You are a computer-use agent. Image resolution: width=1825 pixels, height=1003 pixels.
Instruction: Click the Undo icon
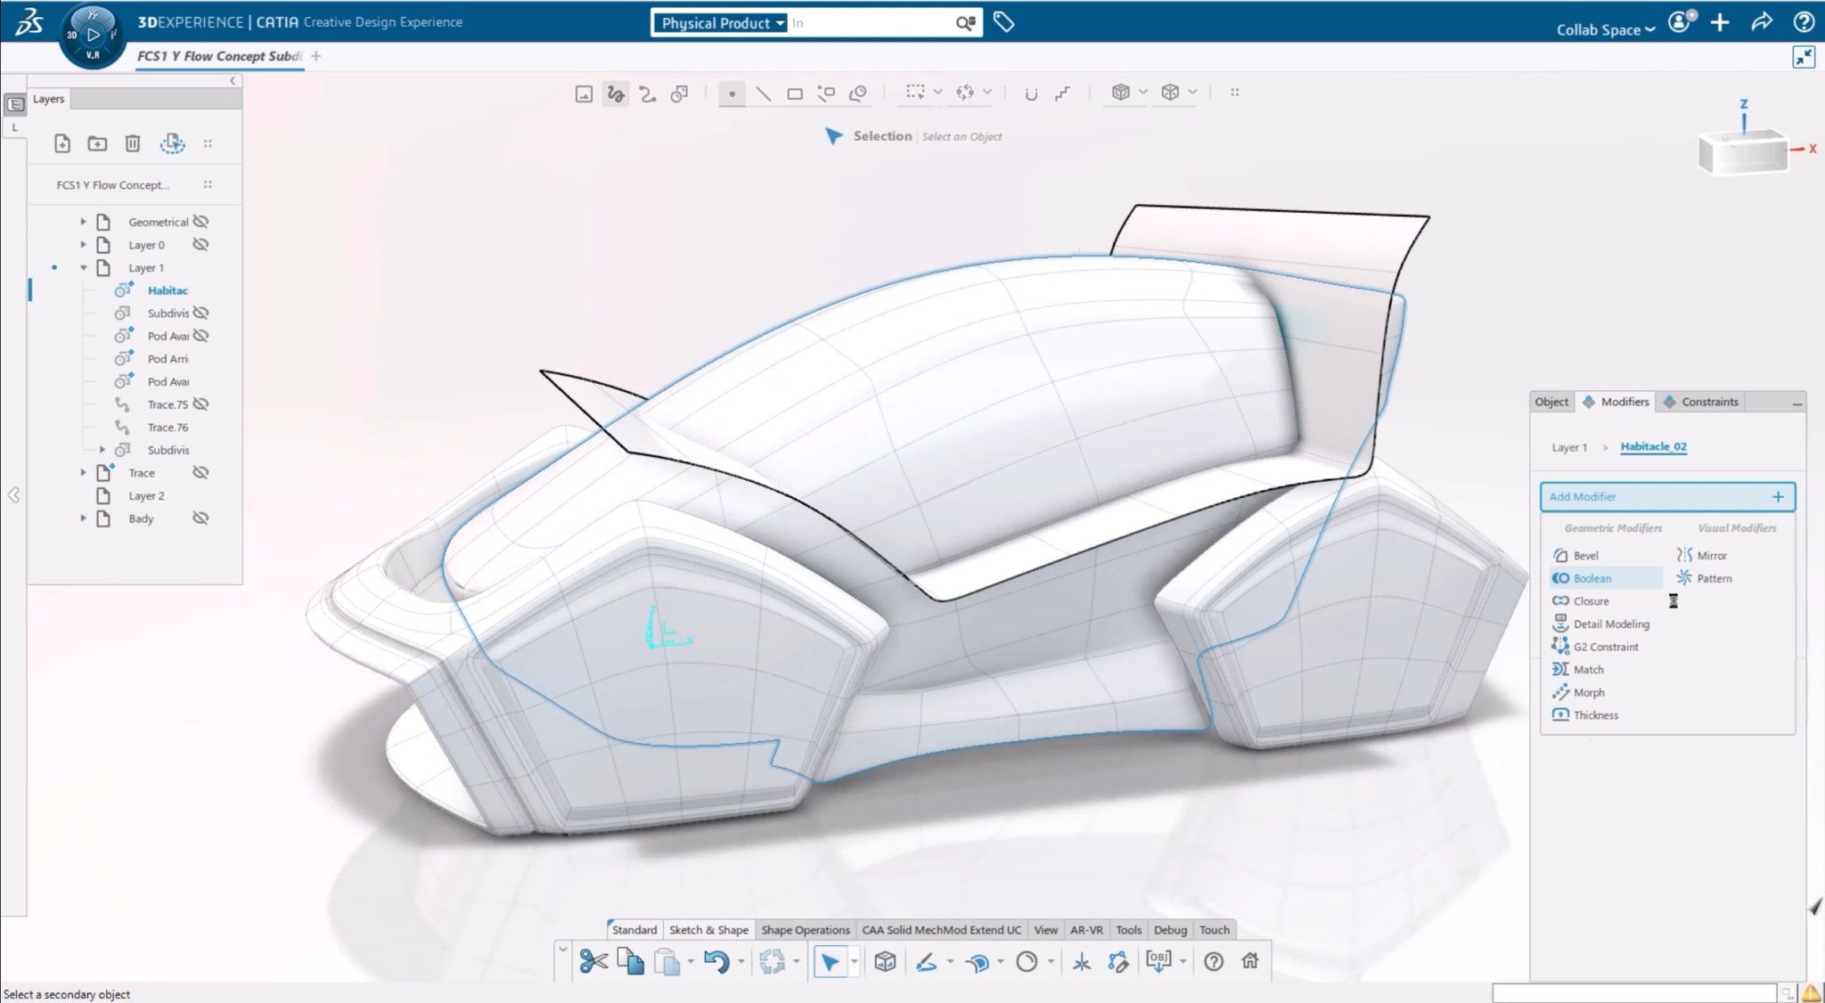[x=716, y=961]
